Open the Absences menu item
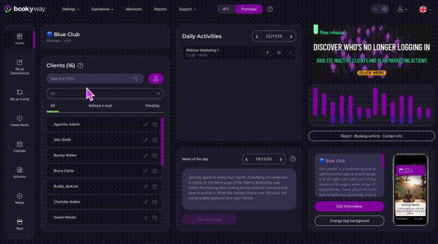Viewport: 438px width, 244px height. coord(134,9)
